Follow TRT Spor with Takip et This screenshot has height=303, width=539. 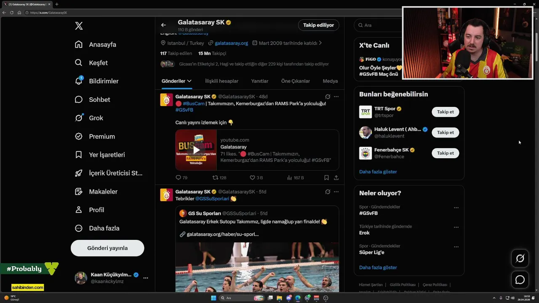pyautogui.click(x=445, y=112)
